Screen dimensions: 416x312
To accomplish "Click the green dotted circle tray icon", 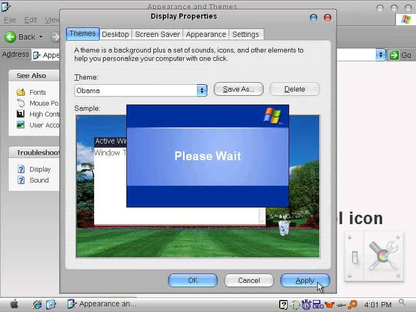I will point(294,305).
